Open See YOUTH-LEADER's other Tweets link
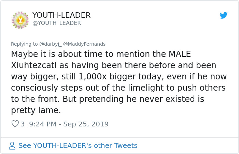This screenshot has width=239, height=154. [x=78, y=146]
